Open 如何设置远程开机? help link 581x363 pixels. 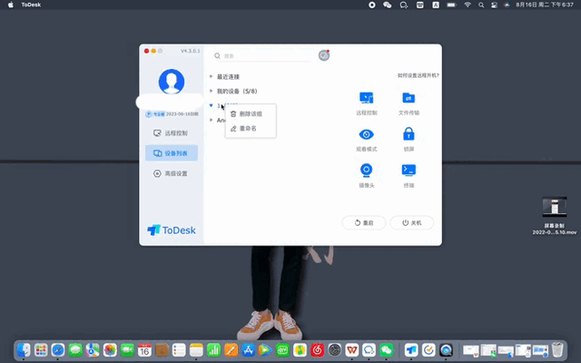(x=418, y=75)
